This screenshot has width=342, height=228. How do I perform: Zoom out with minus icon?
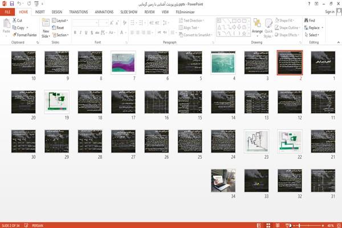294,225
